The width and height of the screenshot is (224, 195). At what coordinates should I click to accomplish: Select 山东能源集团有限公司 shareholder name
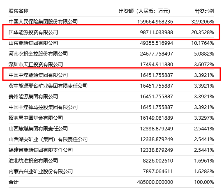click(33, 43)
